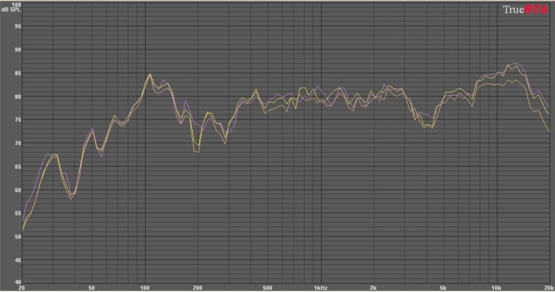Click the 50 Hz frequency axis label
This screenshot has width=555, height=292.
pyautogui.click(x=92, y=287)
